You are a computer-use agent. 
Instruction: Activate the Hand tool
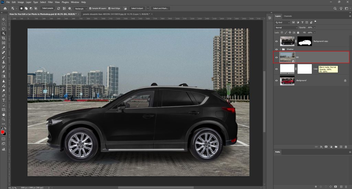pyautogui.click(x=3, y=114)
